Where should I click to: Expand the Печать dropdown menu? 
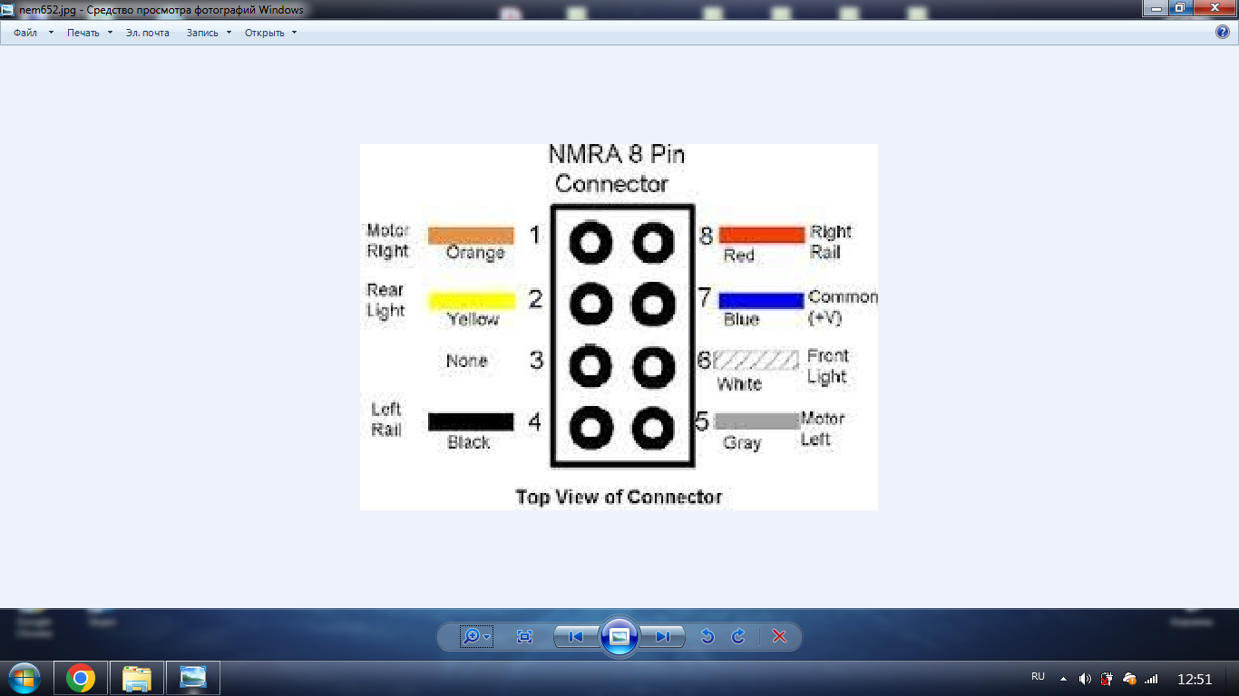click(x=90, y=33)
